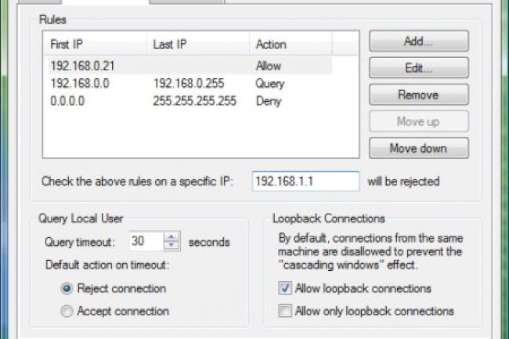Click the greyed-out Move up button
Screen dimensions: 509x339
coord(418,121)
